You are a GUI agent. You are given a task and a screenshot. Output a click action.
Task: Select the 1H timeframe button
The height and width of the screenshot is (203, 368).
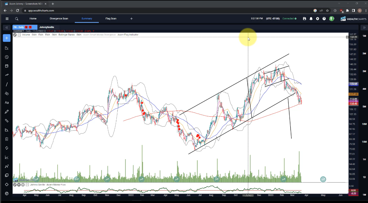(364, 159)
